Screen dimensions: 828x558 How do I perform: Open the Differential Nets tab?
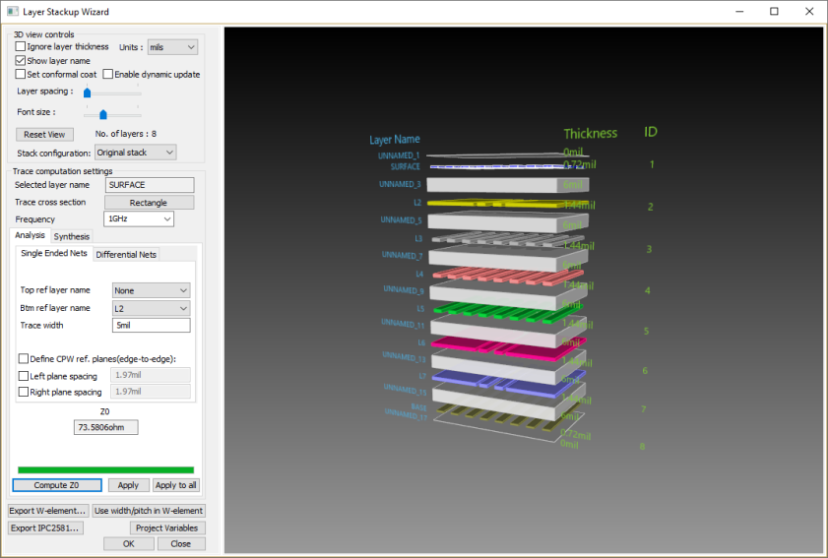click(126, 255)
